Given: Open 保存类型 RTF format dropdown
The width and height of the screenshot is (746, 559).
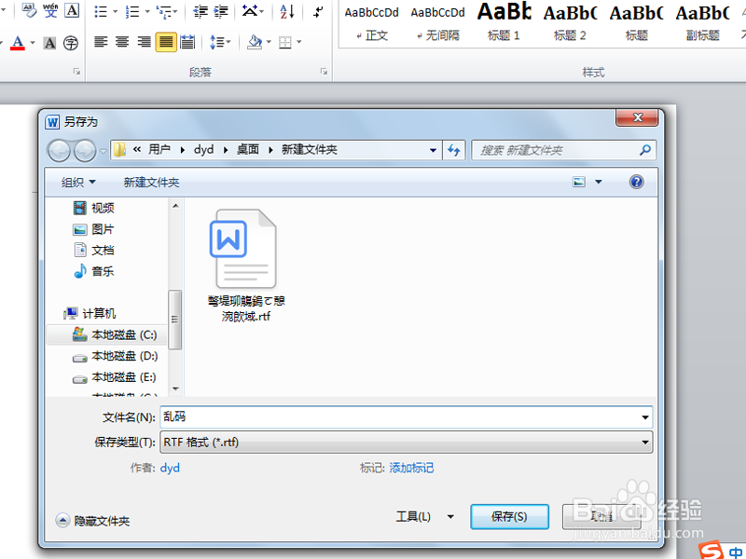Looking at the screenshot, I should (406, 443).
